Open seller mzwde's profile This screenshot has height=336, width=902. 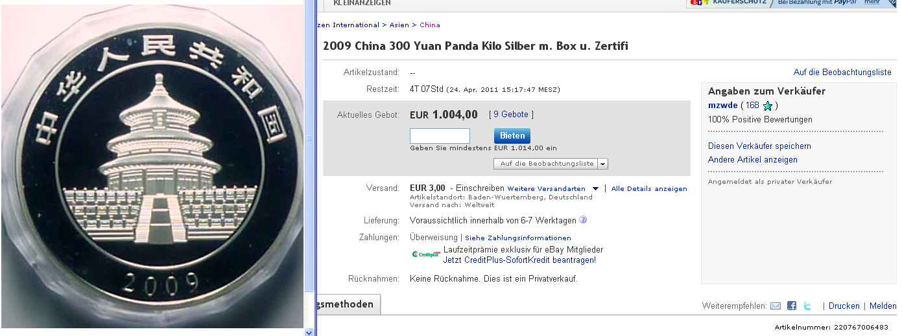click(x=722, y=106)
